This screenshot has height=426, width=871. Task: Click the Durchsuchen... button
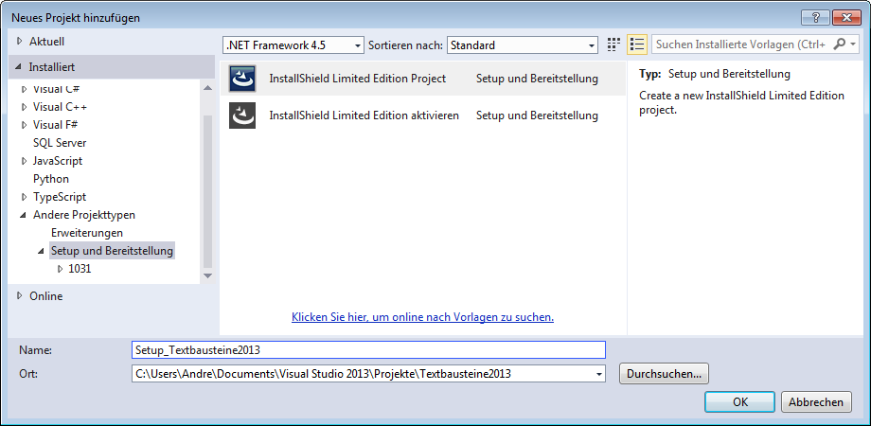(x=664, y=374)
